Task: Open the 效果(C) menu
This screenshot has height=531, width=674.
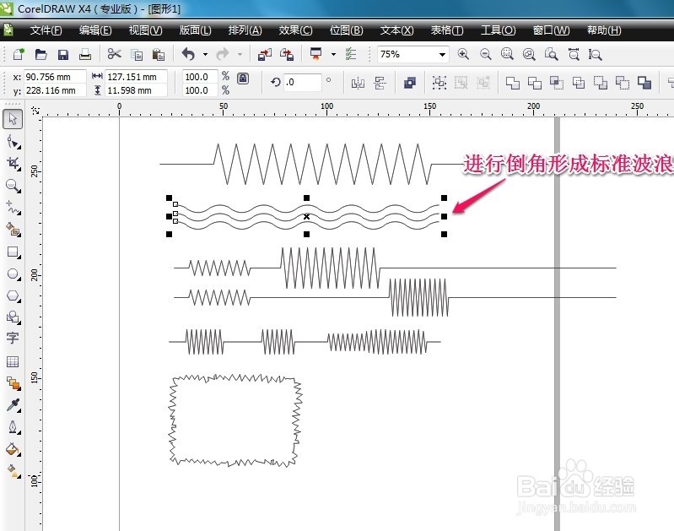Action: click(296, 30)
